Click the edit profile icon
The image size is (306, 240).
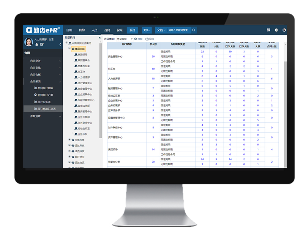(x=42, y=44)
